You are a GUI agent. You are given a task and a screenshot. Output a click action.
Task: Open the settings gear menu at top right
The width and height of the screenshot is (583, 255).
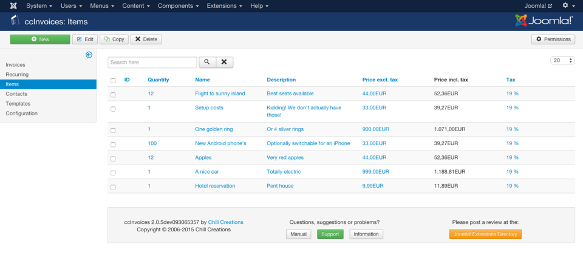pyautogui.click(x=568, y=6)
